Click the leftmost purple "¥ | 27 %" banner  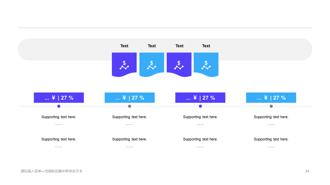pyautogui.click(x=59, y=98)
